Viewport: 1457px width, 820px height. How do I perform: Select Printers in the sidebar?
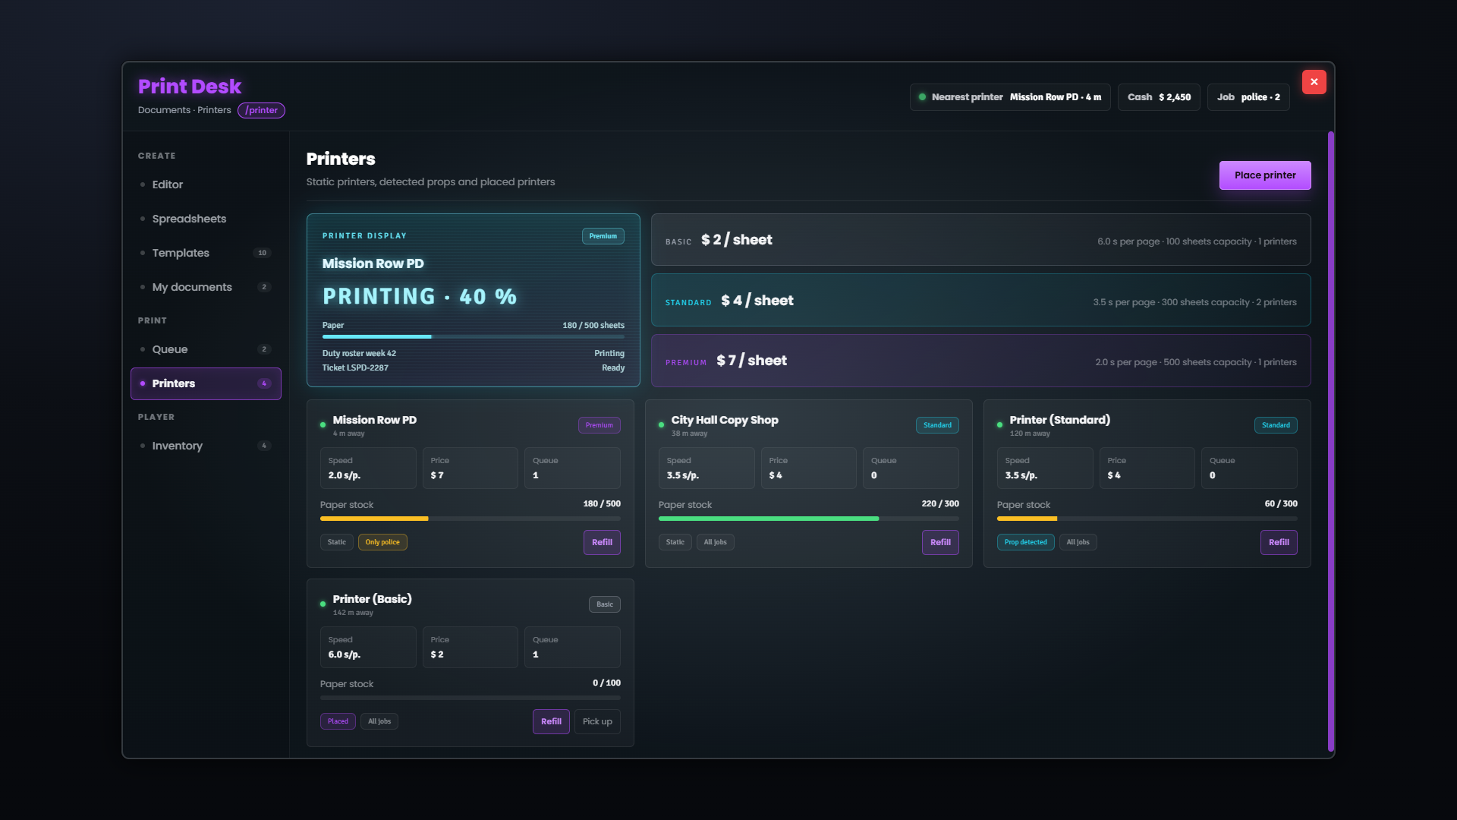(x=206, y=383)
